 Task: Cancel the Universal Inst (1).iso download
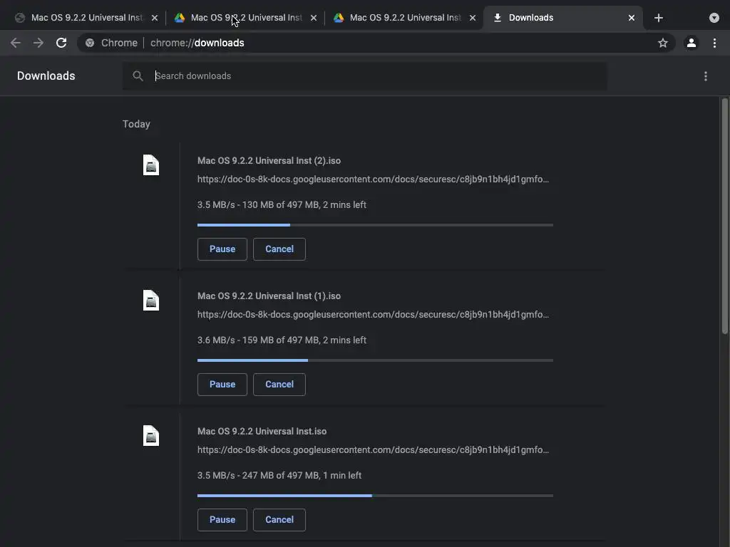279,385
